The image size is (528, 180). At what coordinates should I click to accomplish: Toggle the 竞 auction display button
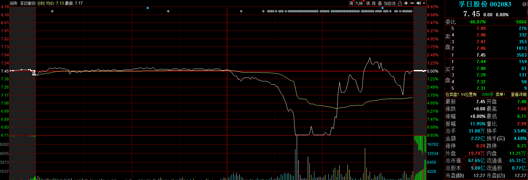pos(374,3)
